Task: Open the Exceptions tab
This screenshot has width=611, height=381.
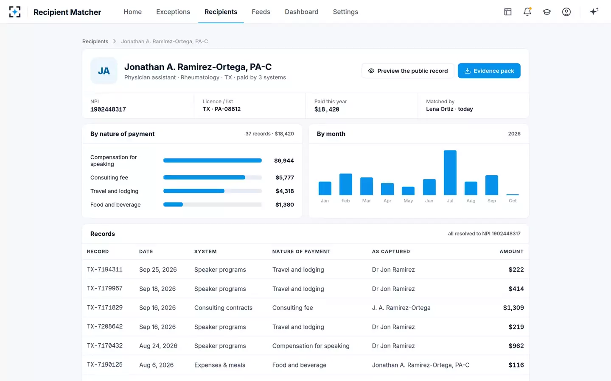Action: point(173,12)
